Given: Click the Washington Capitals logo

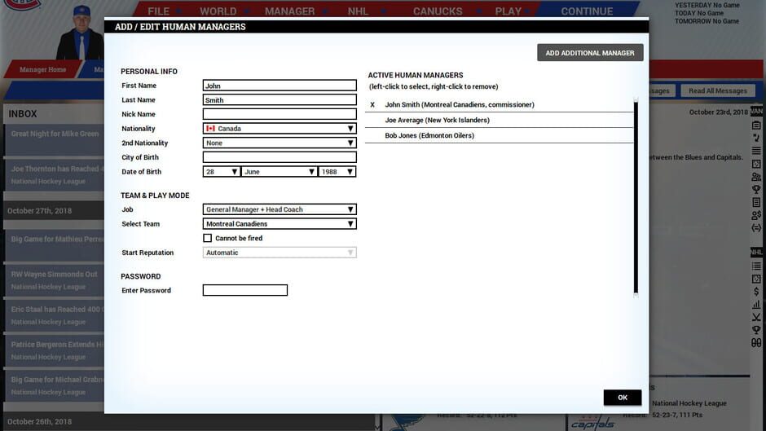Looking at the screenshot, I should pyautogui.click(x=592, y=423).
